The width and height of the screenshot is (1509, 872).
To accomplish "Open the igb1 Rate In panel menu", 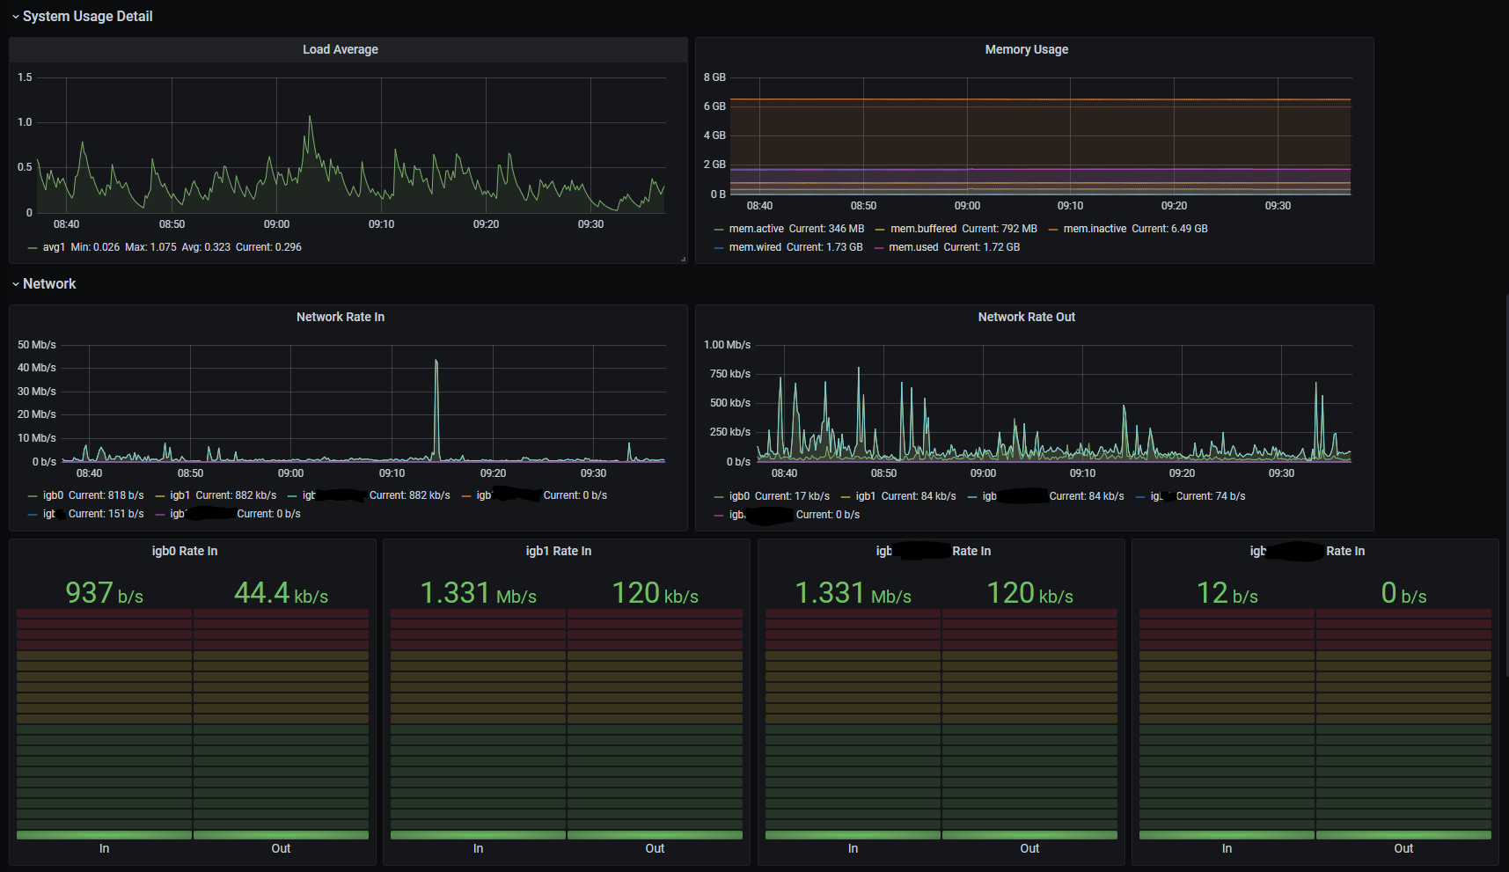I will (x=559, y=551).
